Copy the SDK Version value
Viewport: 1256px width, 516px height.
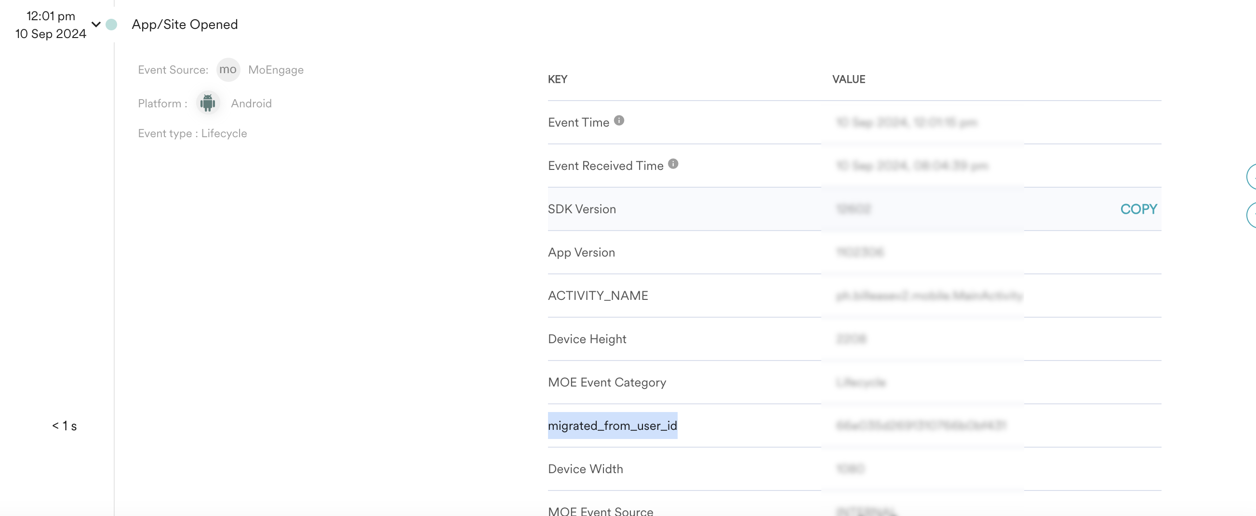click(1138, 209)
